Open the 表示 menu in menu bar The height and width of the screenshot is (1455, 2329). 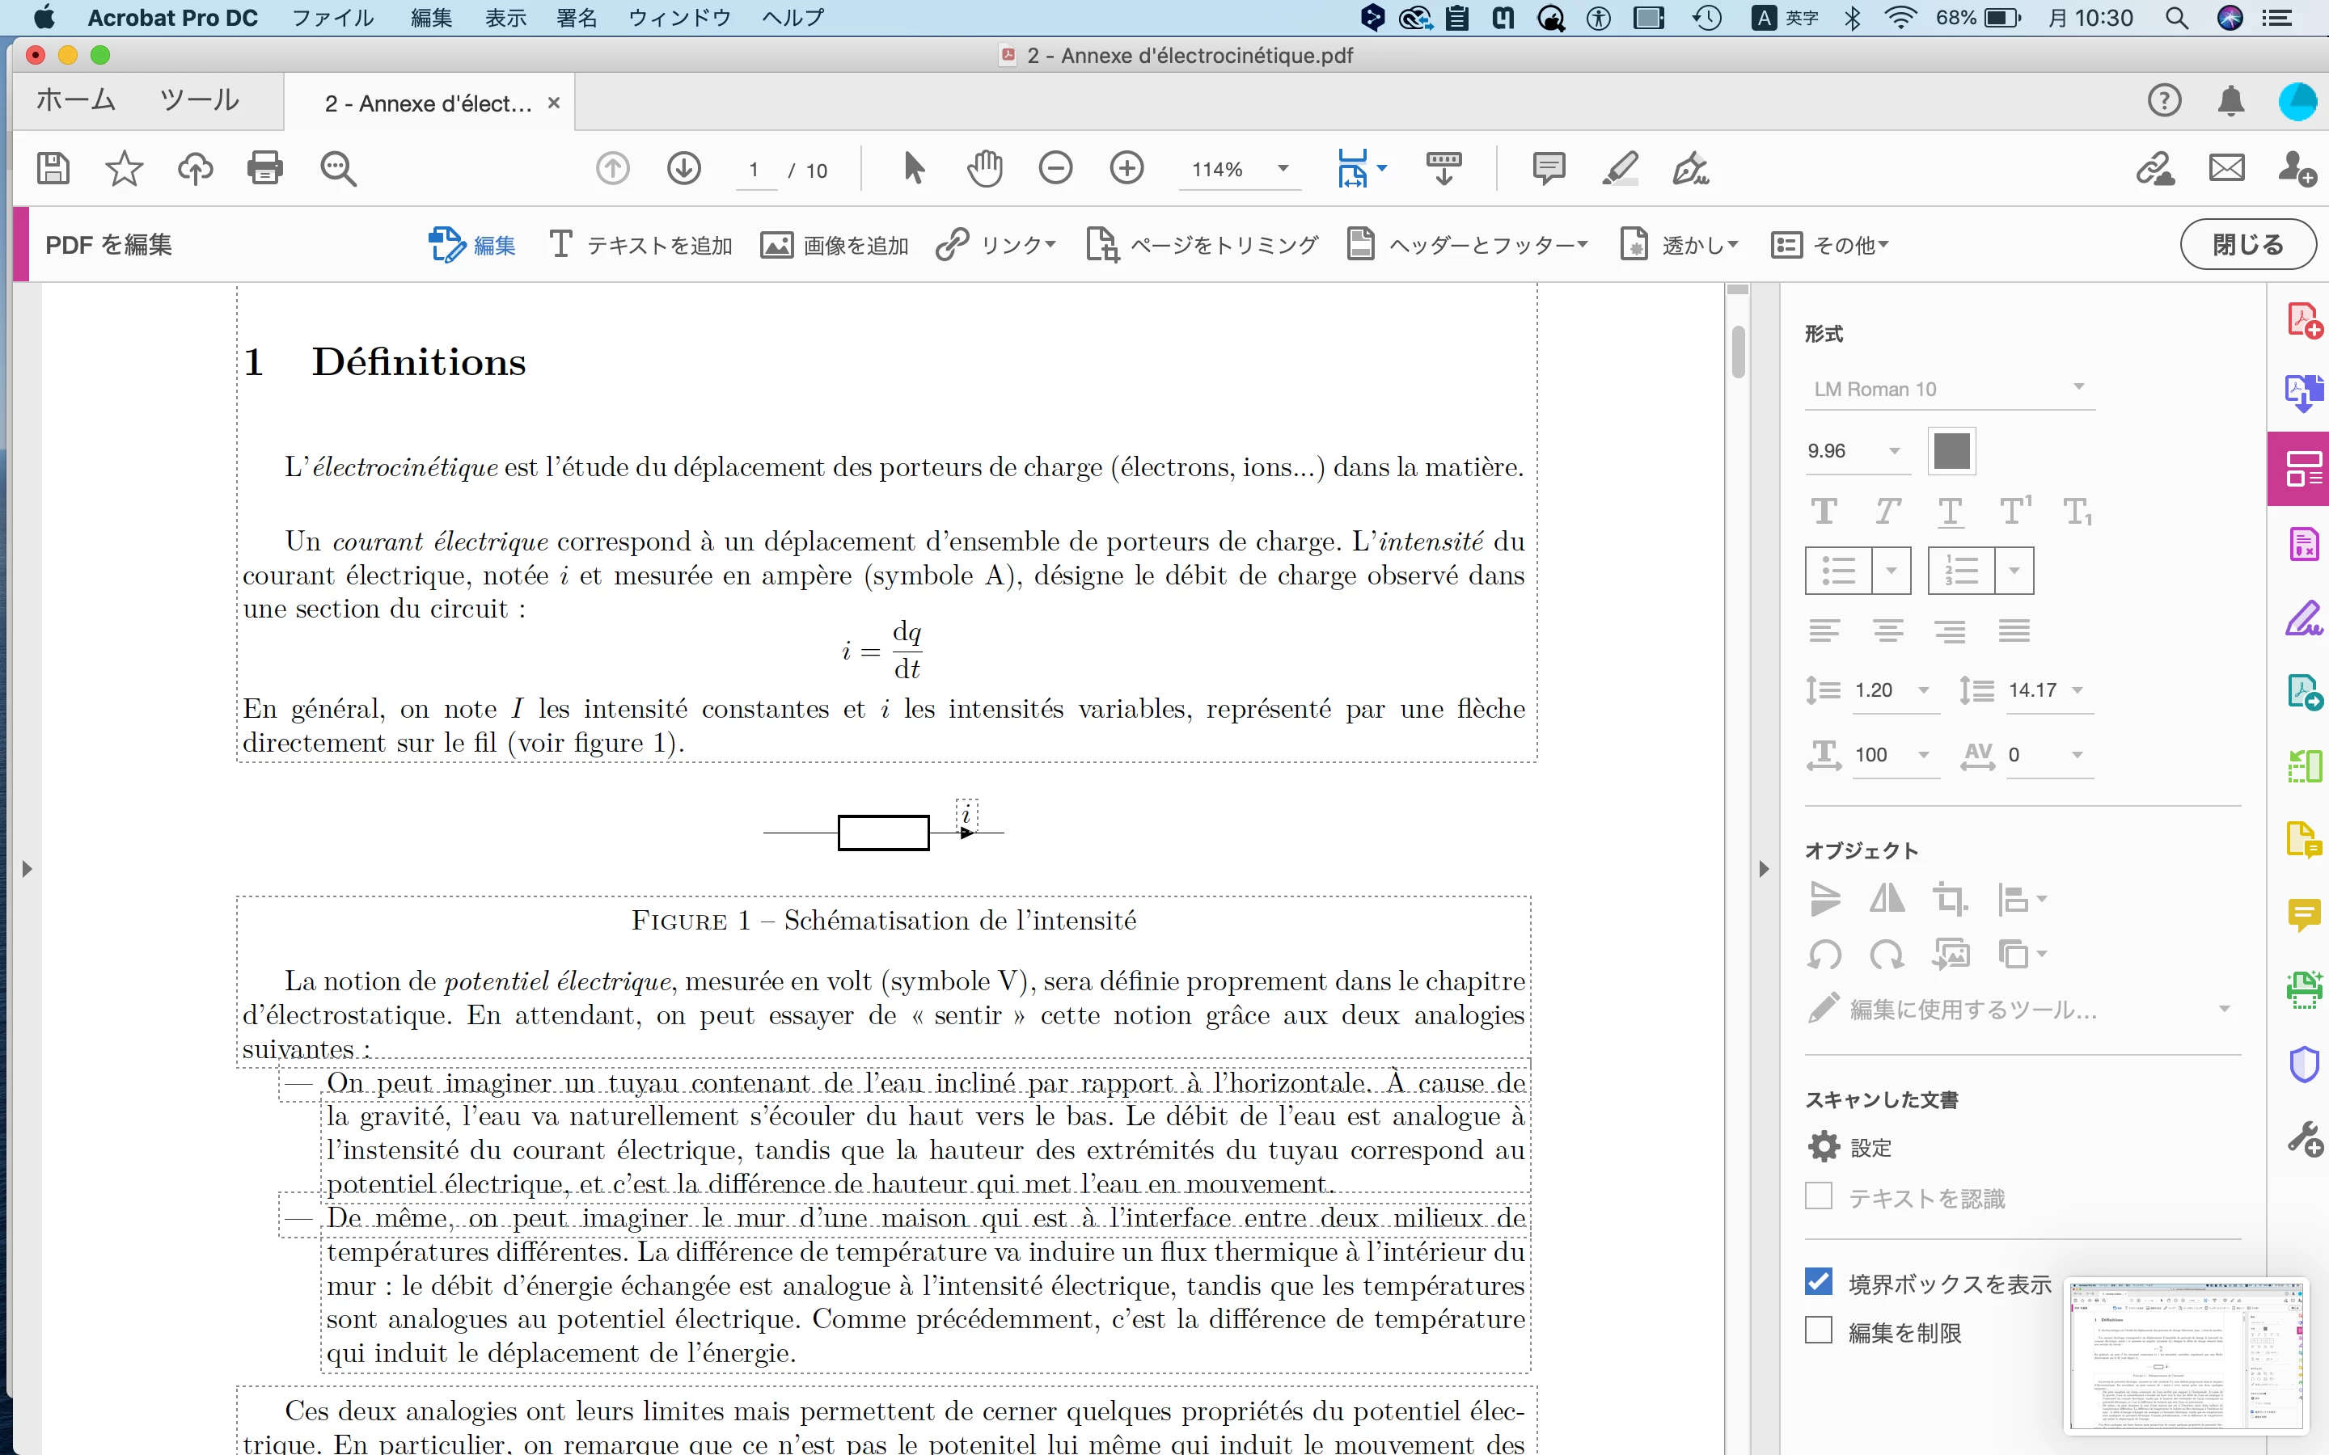click(x=505, y=17)
